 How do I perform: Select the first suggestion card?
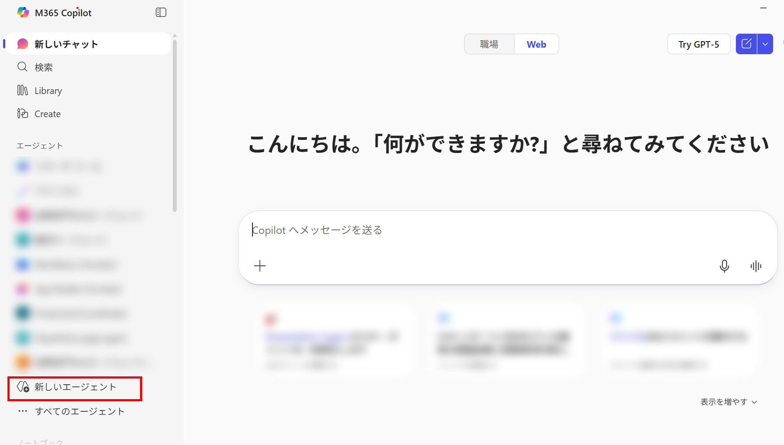pyautogui.click(x=335, y=341)
